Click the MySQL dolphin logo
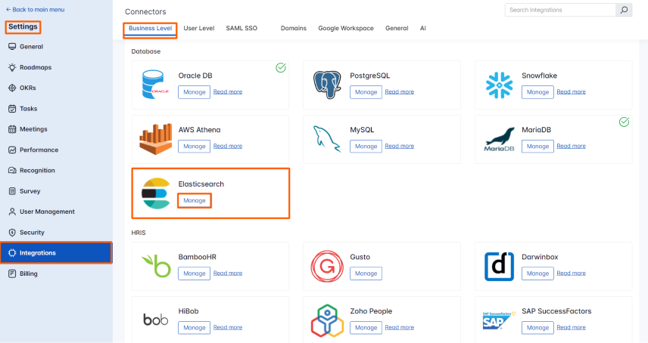Viewport: 648px width, 343px height. point(327,139)
